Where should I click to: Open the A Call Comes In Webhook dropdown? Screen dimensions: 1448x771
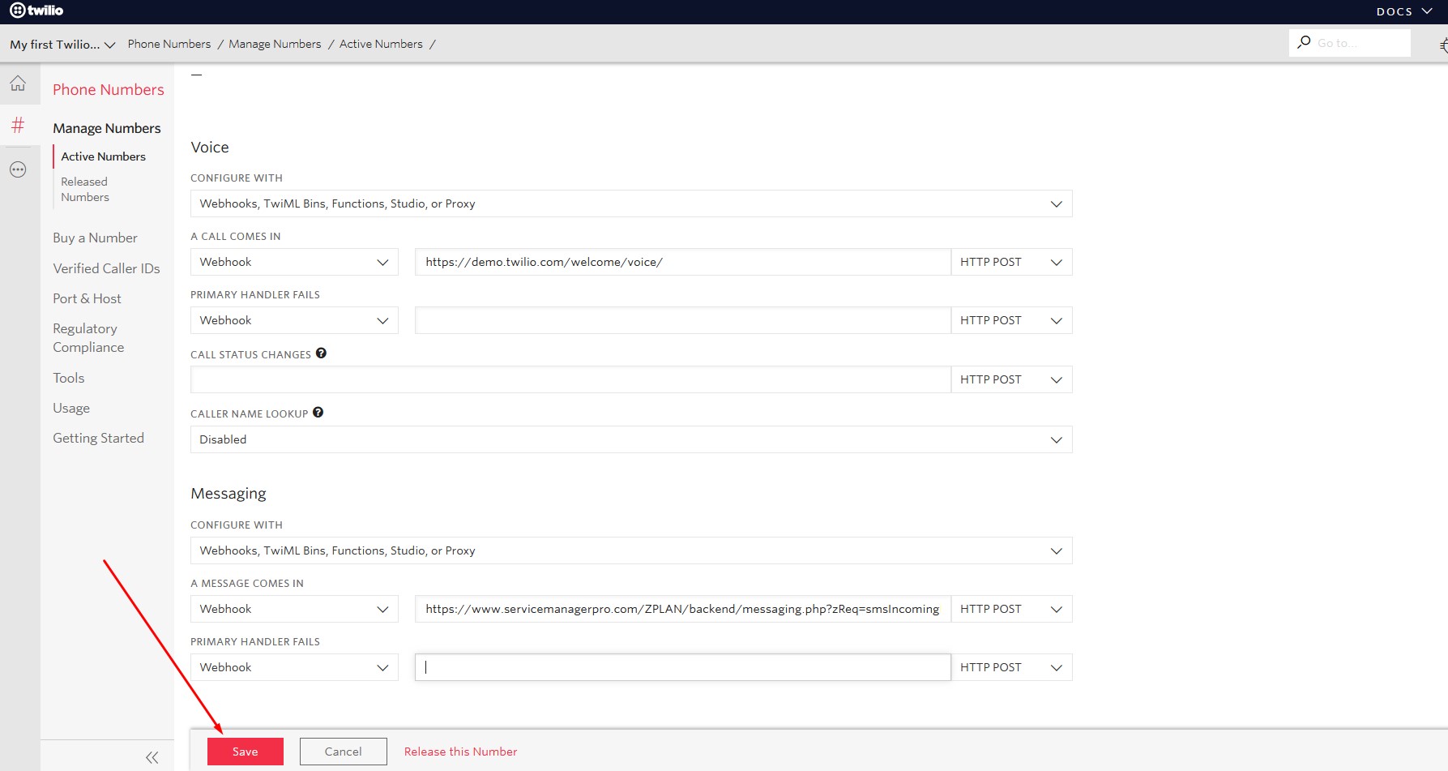click(x=294, y=262)
